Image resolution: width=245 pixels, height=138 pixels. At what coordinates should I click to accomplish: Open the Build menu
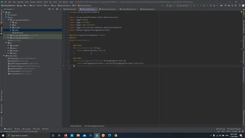click(x=46, y=2)
